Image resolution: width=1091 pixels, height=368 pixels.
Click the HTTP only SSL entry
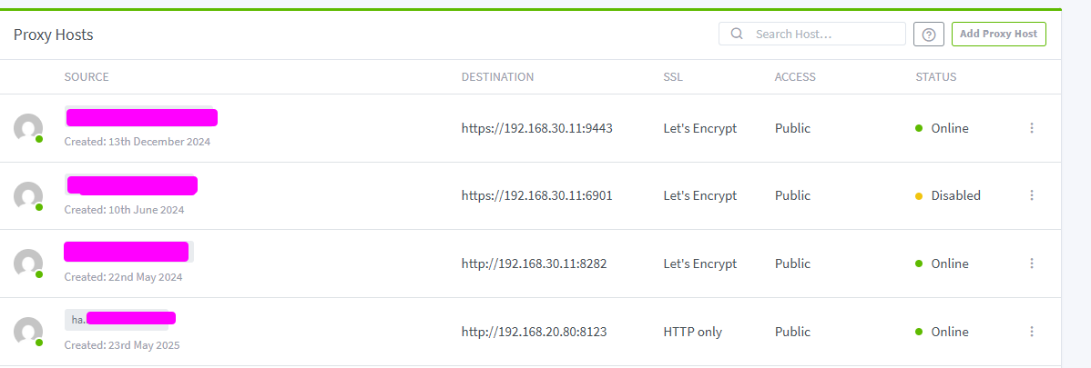693,332
